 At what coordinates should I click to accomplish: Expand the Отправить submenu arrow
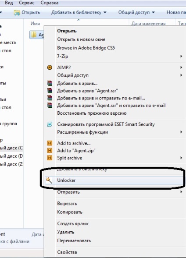pyautogui.click(x=181, y=192)
